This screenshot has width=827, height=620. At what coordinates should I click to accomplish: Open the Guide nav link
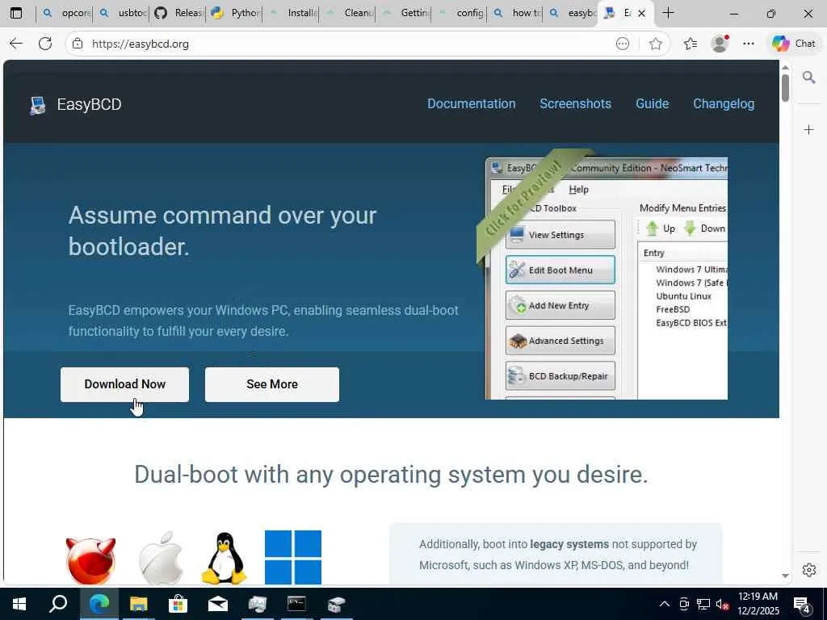click(652, 104)
